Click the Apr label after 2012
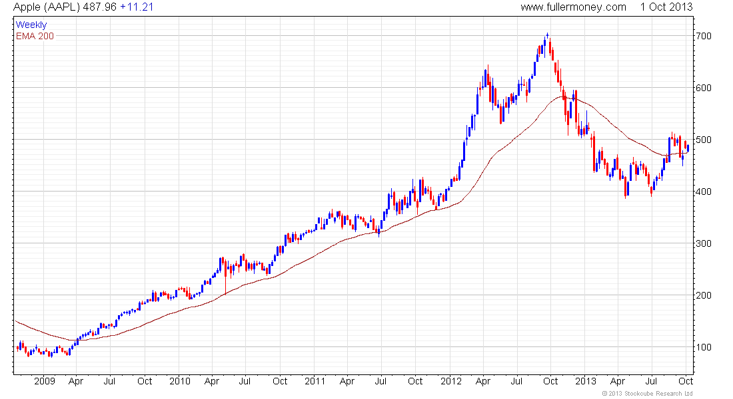This screenshot has height=399, width=733. tap(483, 381)
